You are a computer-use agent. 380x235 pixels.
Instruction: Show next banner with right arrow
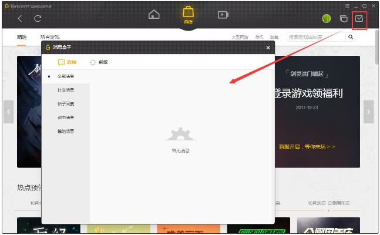[x=368, y=111]
